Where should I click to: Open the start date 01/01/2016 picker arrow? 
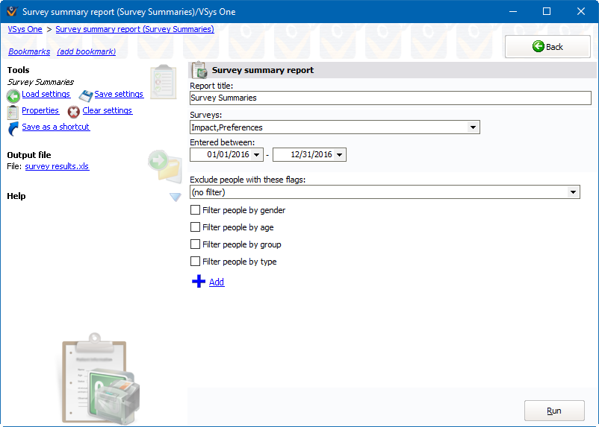[256, 155]
